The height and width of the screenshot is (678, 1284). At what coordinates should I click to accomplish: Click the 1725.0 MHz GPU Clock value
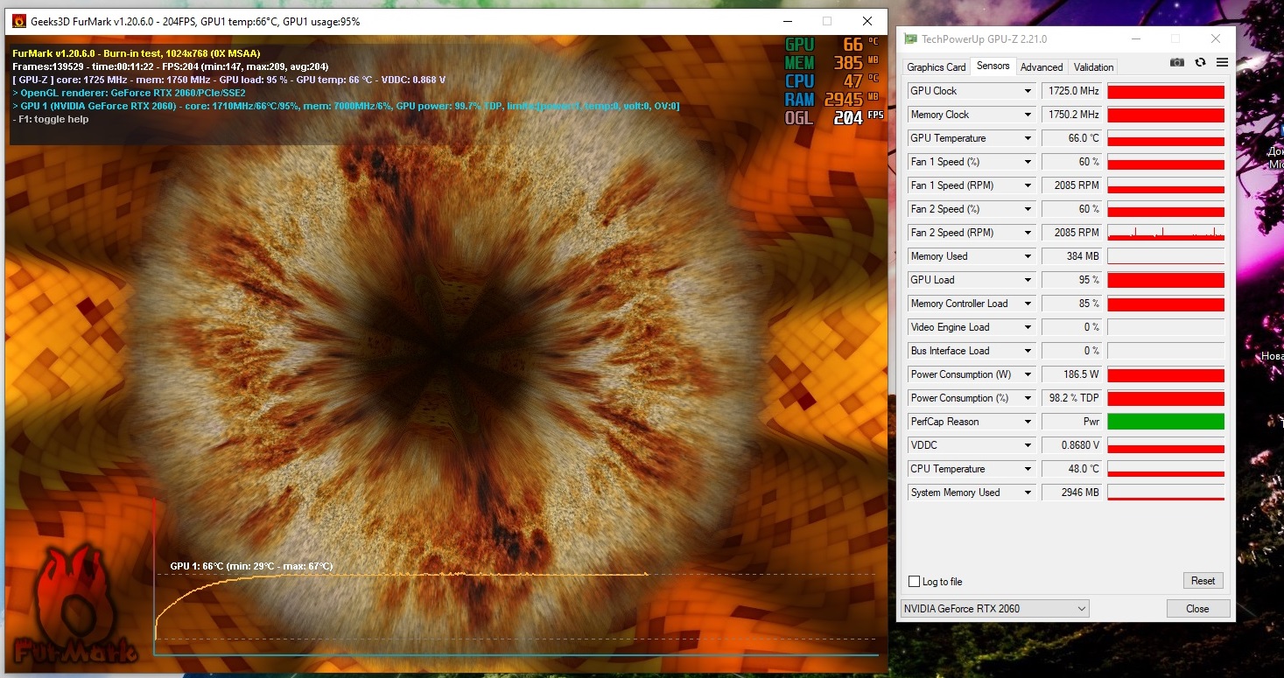[x=1071, y=91]
